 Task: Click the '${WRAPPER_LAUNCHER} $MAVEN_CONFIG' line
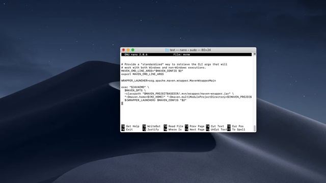click(155, 100)
